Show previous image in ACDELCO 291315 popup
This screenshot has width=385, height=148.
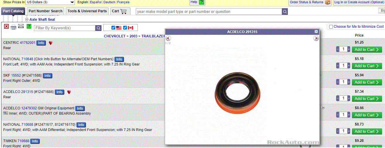tap(168, 38)
